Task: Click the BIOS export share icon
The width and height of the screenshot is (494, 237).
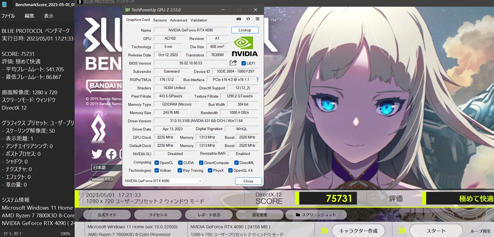Action: point(233,63)
